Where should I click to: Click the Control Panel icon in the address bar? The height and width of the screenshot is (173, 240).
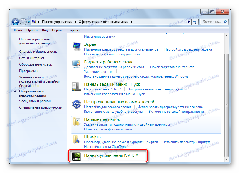tap(34, 22)
